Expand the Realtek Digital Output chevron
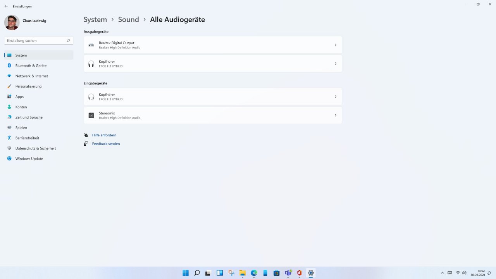The width and height of the screenshot is (496, 279). point(336,45)
